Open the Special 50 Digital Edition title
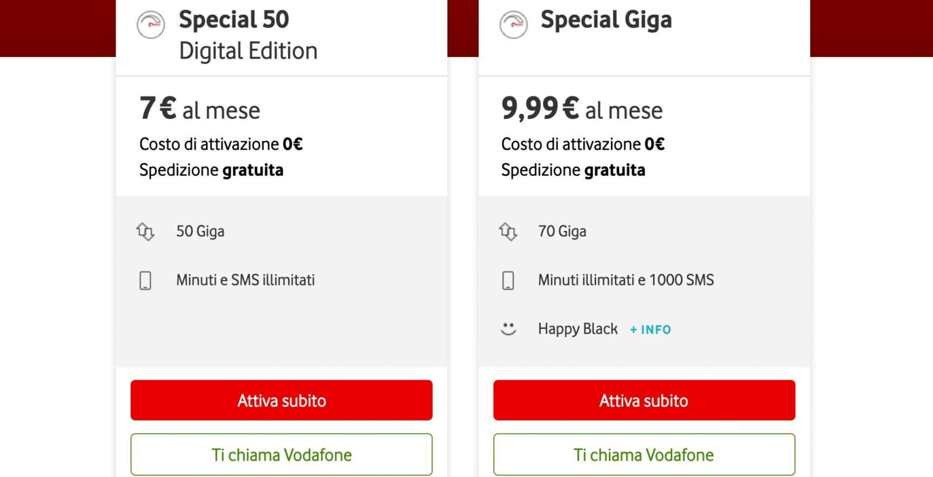Screen dimensions: 933x477 (248, 35)
